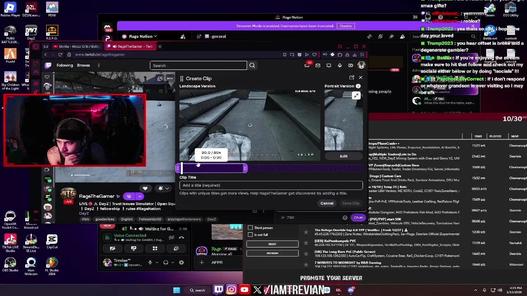Open the notification bell dropdown under stream
527x296 pixels.
(163, 188)
